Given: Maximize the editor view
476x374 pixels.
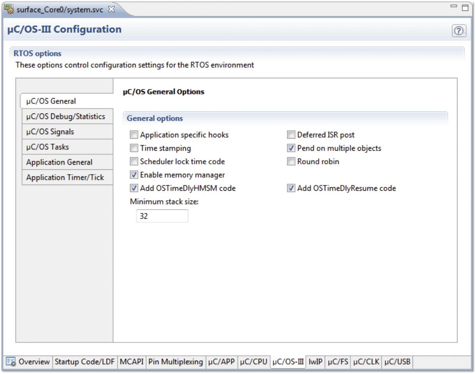Looking at the screenshot, I should coord(465,8).
